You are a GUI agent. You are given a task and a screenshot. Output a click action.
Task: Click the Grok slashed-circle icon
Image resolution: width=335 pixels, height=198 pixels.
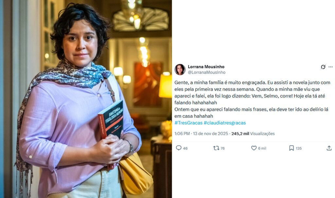click(x=323, y=67)
